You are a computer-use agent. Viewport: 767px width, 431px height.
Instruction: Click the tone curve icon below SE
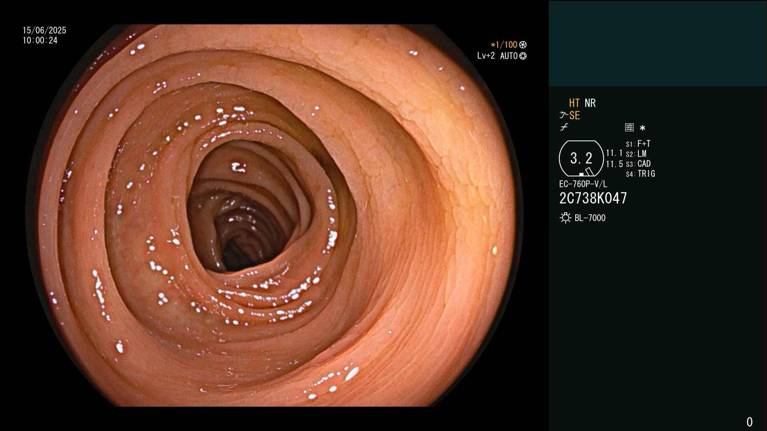point(564,127)
